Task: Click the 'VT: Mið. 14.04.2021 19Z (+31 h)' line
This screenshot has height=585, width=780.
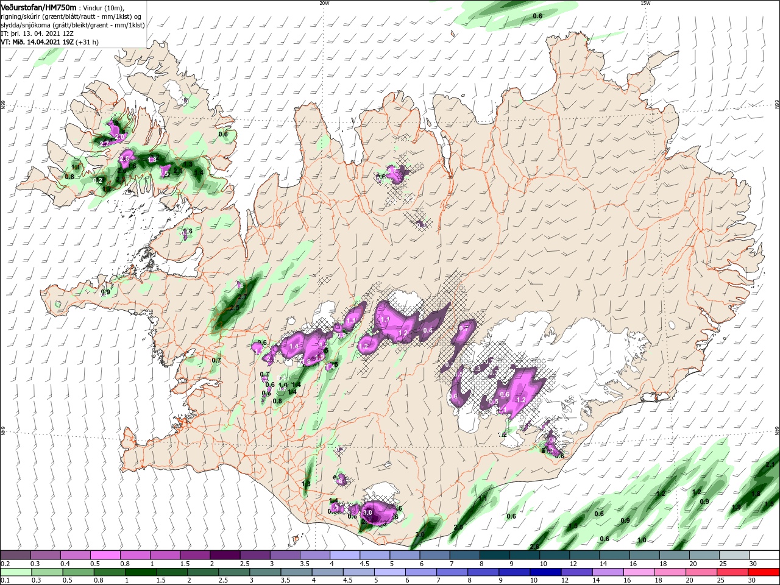Action: tap(50, 42)
